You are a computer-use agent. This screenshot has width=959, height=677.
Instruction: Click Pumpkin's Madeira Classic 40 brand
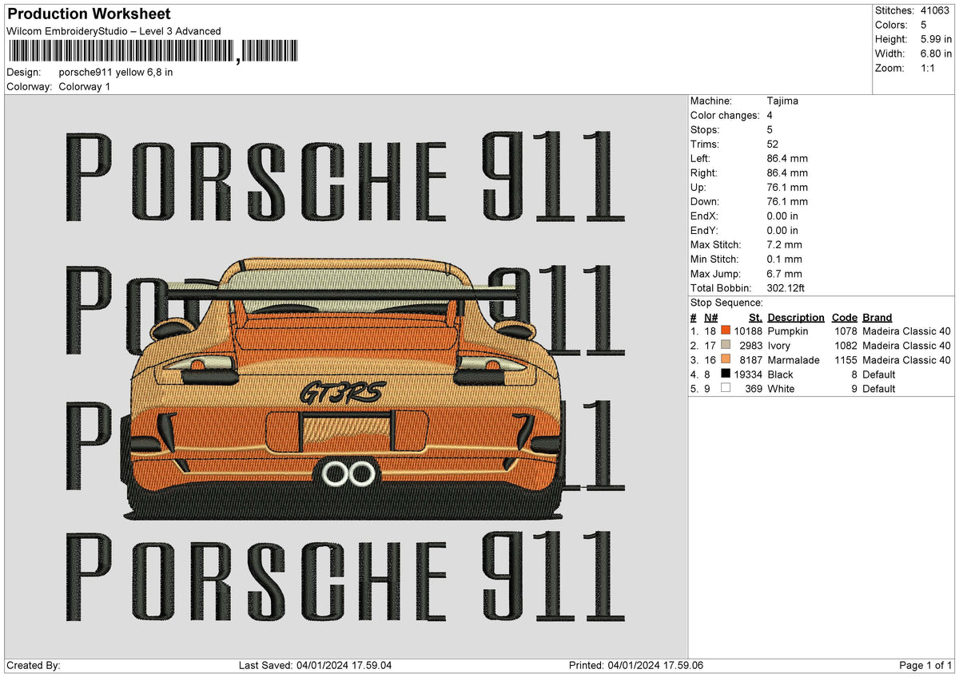tap(906, 331)
